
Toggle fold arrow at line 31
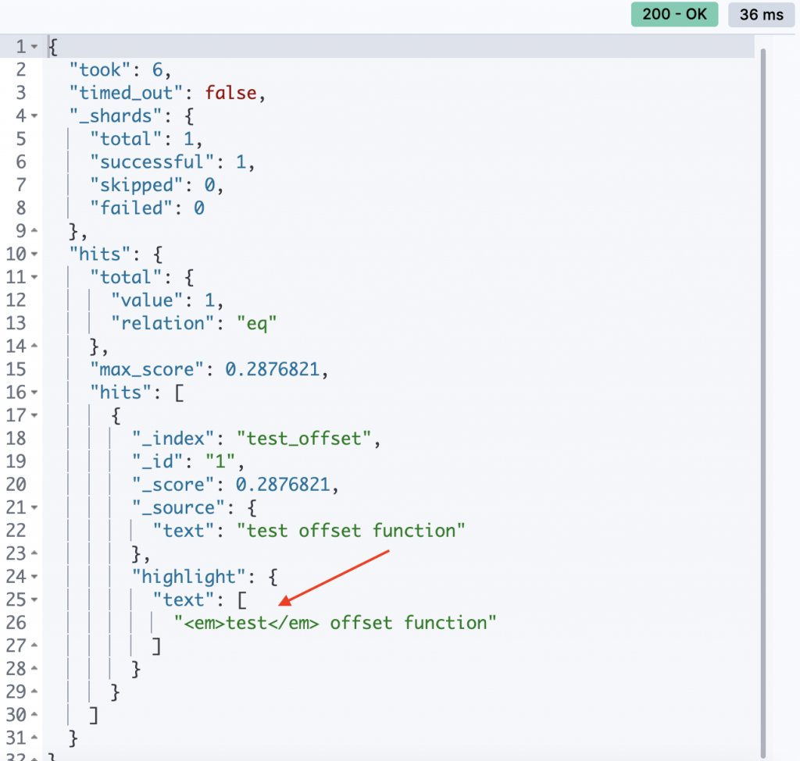point(34,738)
